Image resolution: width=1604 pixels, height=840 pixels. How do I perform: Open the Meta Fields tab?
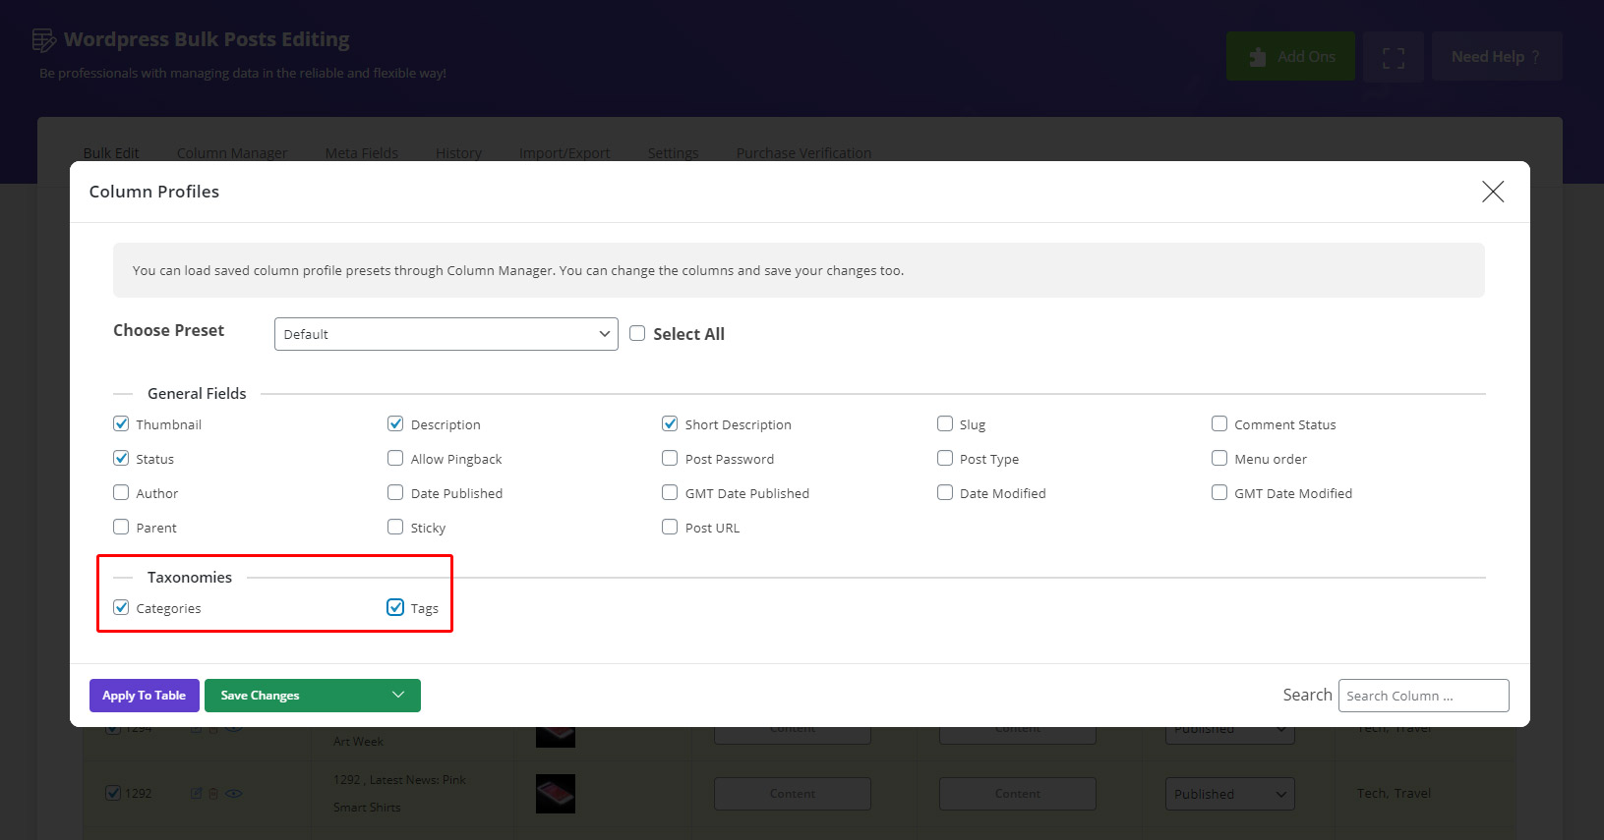point(362,153)
